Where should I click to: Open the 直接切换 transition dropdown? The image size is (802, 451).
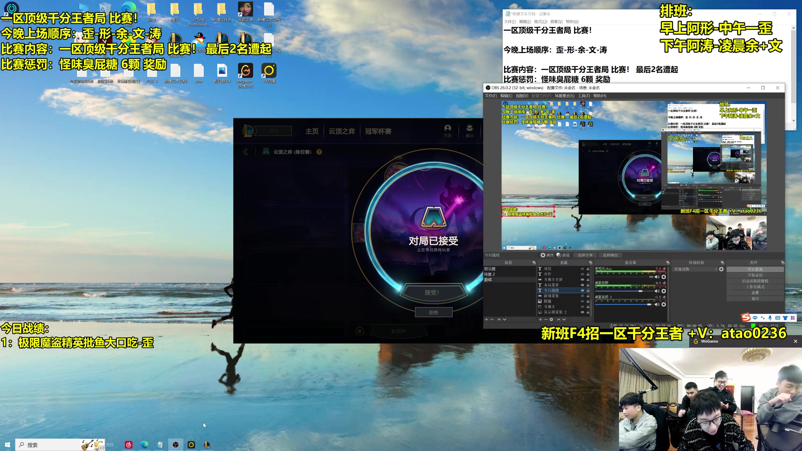coord(695,269)
